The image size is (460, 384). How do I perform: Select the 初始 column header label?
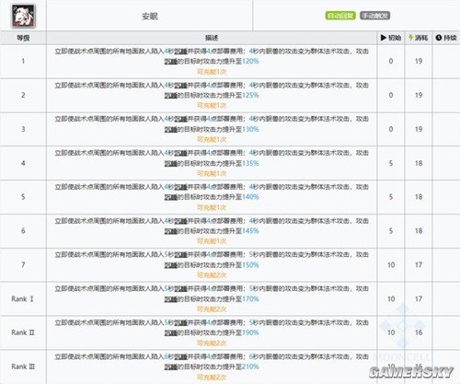coord(395,38)
